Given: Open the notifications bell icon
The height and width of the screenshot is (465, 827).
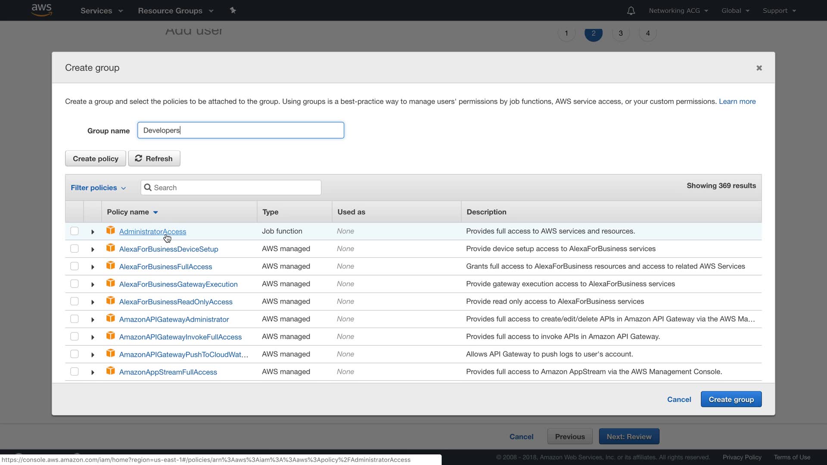Looking at the screenshot, I should point(631,11).
